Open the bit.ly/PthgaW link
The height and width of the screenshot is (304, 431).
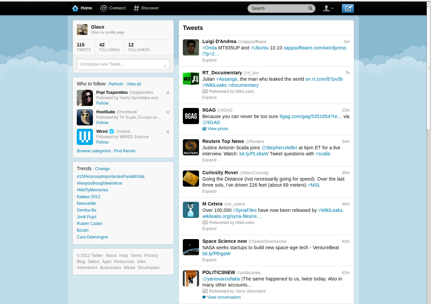coord(216,254)
